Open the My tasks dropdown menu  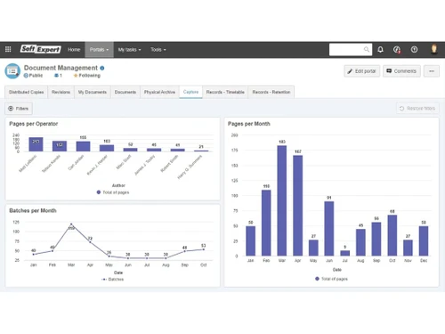pos(129,50)
